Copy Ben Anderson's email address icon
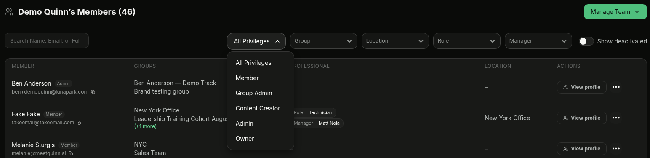 93,92
